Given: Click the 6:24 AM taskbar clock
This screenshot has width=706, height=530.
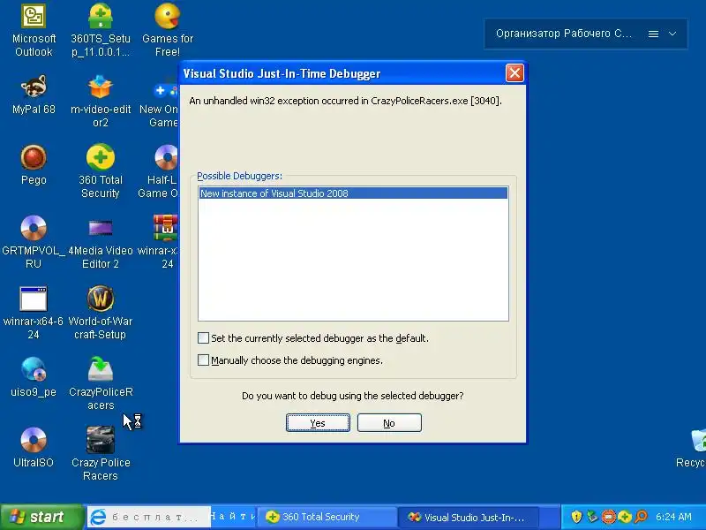Looking at the screenshot, I should [x=673, y=517].
